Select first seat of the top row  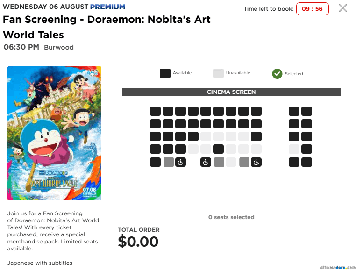tap(155, 111)
